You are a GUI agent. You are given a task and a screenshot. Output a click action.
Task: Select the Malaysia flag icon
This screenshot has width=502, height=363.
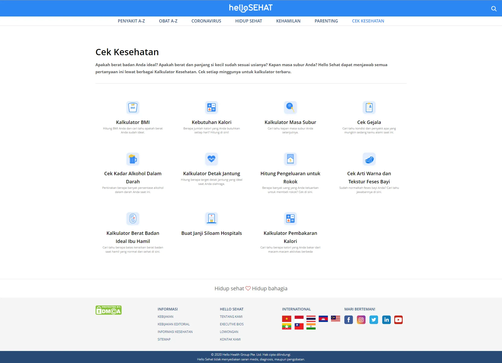(335, 319)
